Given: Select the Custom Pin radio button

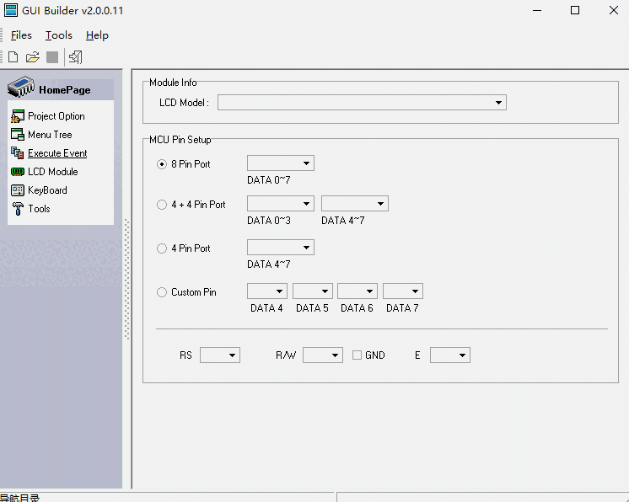Looking at the screenshot, I should click(162, 292).
